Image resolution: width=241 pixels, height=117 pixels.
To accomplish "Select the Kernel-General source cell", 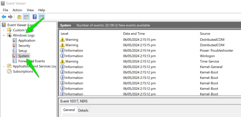I will pyautogui.click(x=211, y=67).
